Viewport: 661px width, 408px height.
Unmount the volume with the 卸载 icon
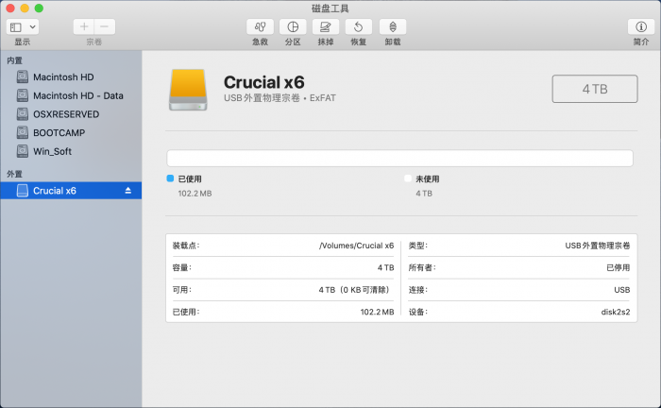392,27
